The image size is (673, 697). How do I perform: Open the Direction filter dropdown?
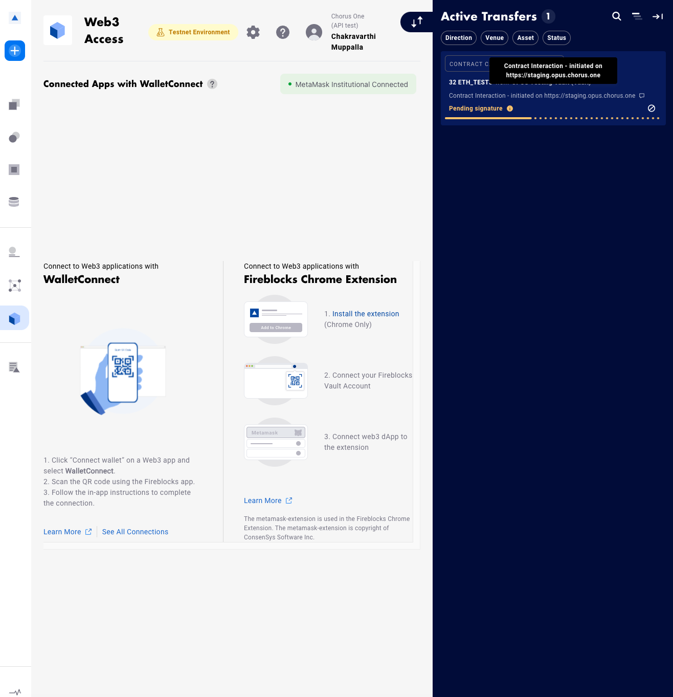pyautogui.click(x=459, y=38)
